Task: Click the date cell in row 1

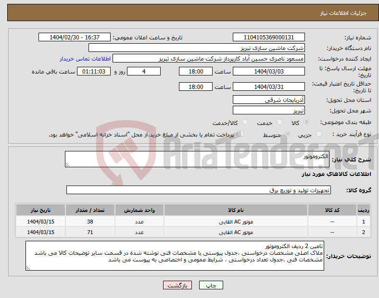Action: [40, 222]
